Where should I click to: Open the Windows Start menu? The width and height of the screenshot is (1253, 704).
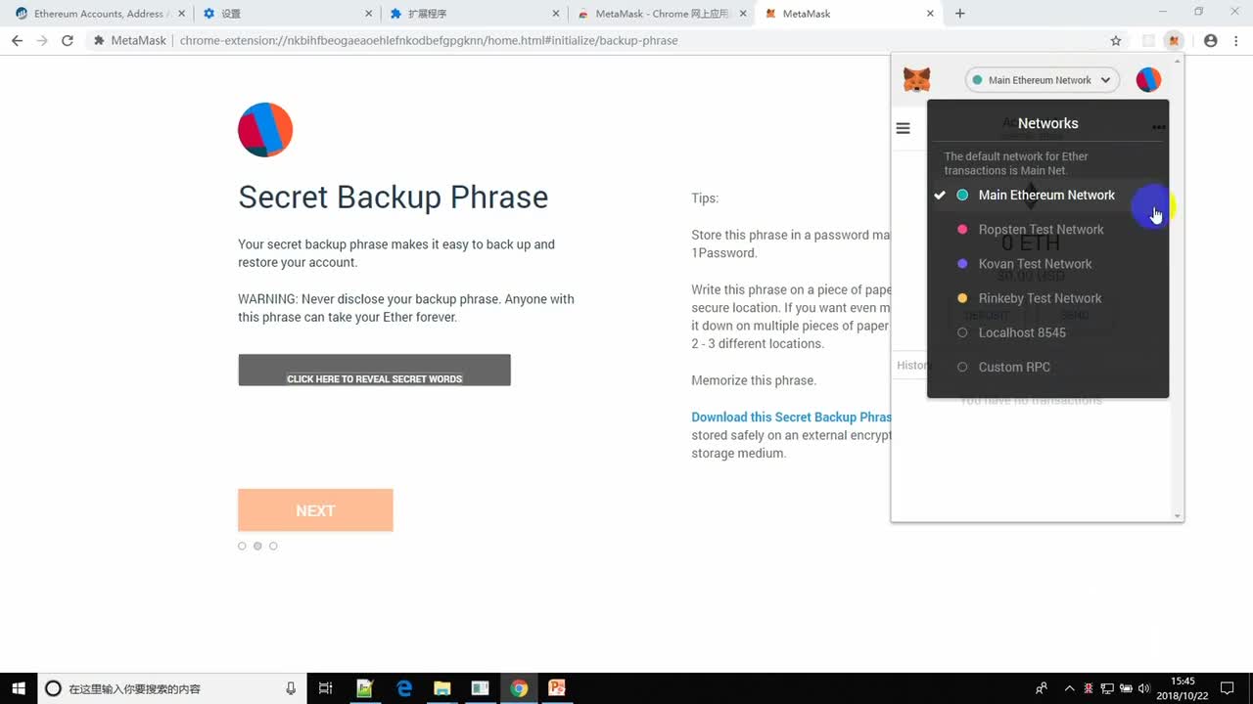[19, 688]
